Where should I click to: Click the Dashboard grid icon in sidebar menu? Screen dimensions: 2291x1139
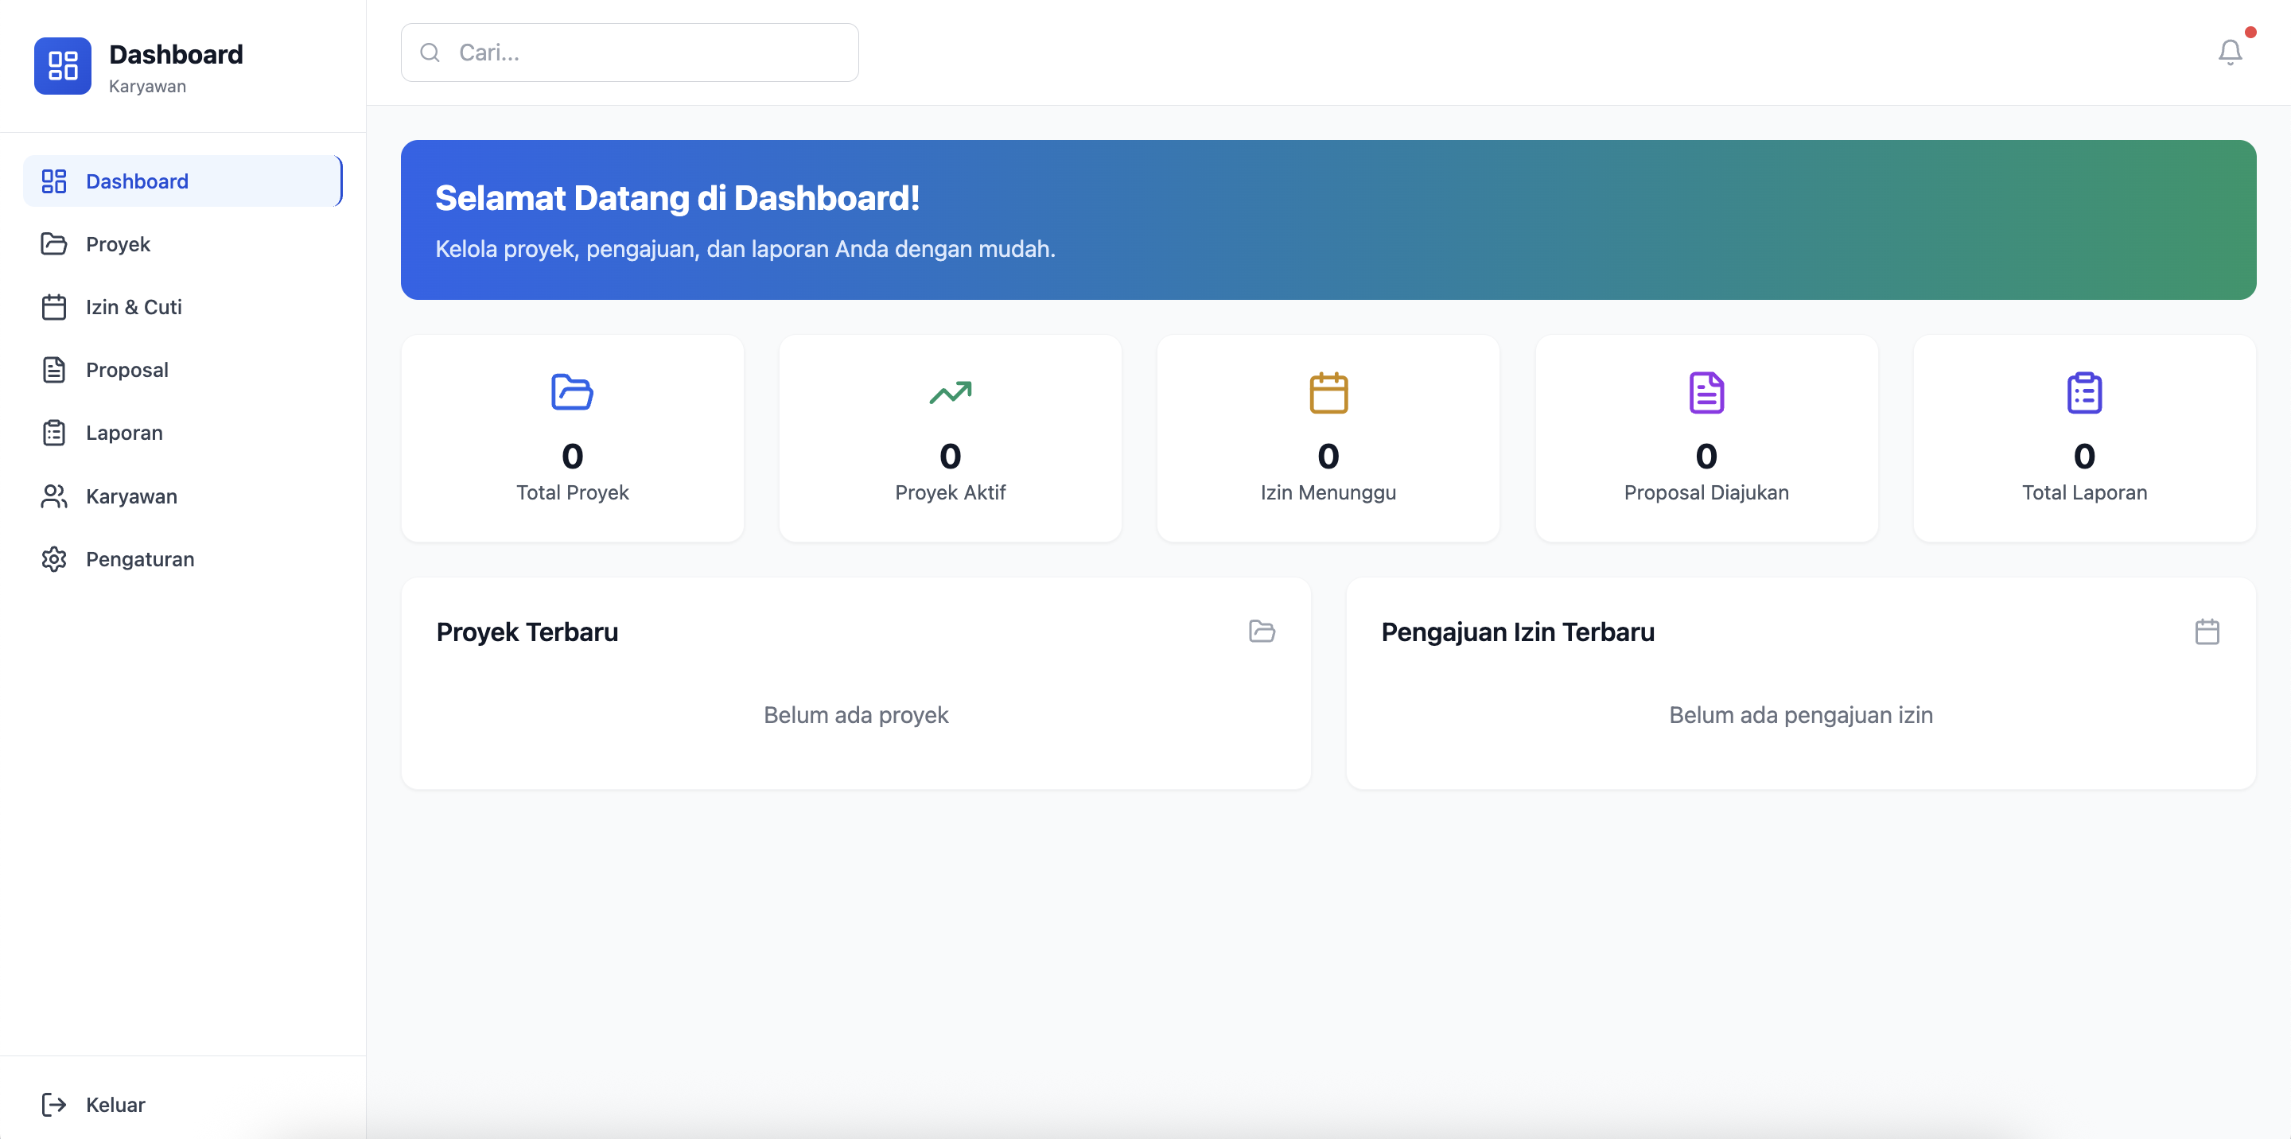point(54,181)
